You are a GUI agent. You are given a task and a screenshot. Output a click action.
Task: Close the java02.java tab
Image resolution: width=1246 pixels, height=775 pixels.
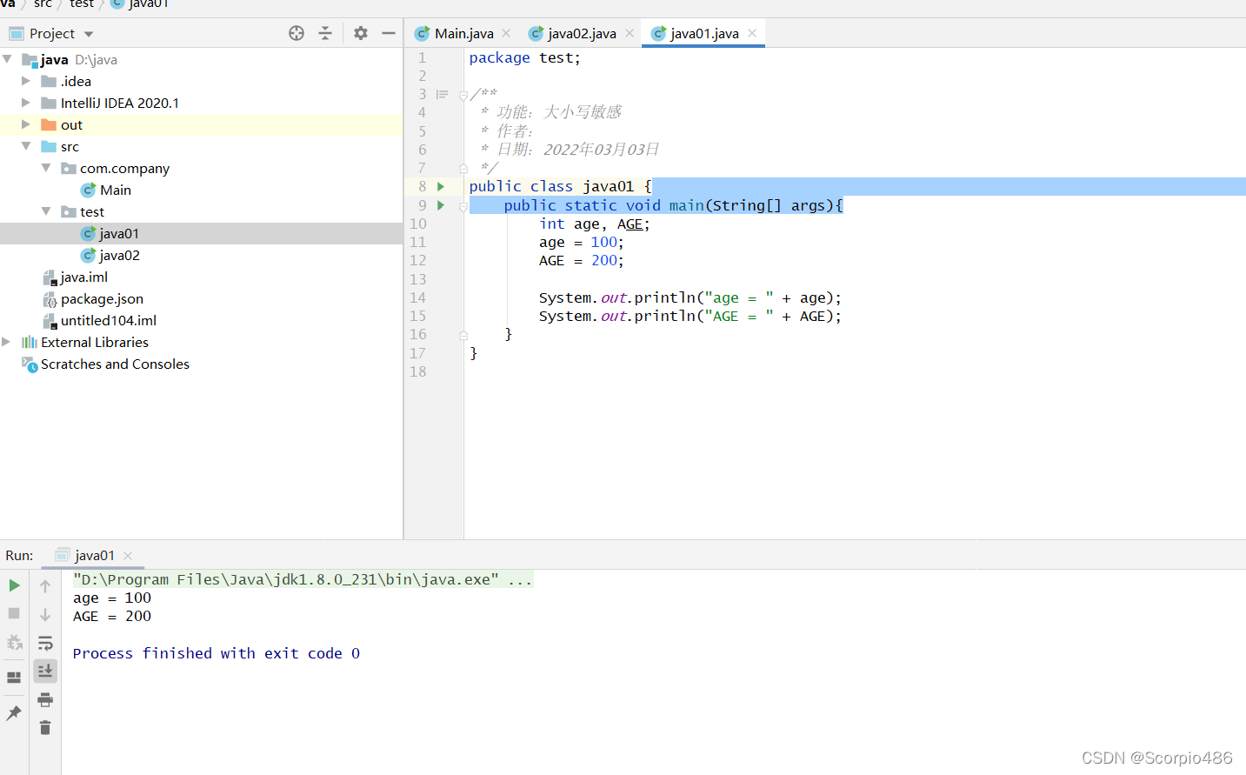630,33
